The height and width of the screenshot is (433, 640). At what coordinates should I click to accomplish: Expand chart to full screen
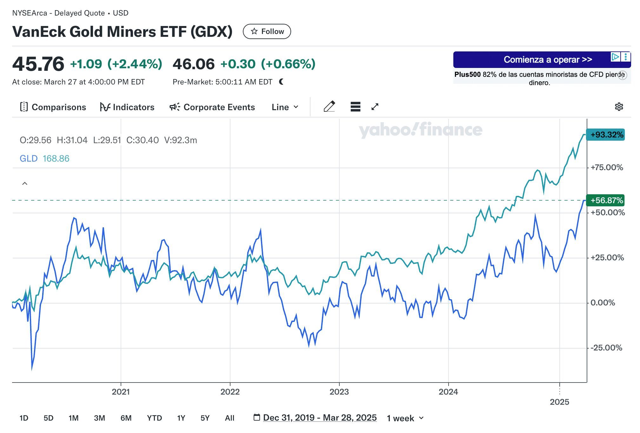[x=375, y=107]
